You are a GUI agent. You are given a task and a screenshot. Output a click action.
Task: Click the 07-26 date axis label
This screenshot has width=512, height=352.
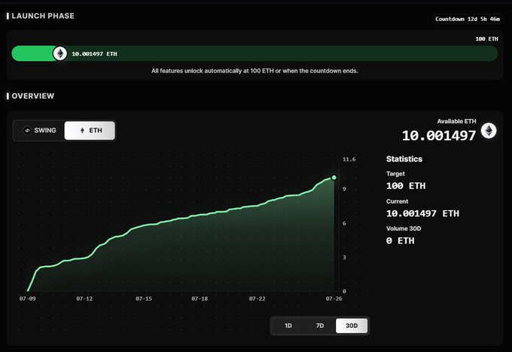pos(334,298)
